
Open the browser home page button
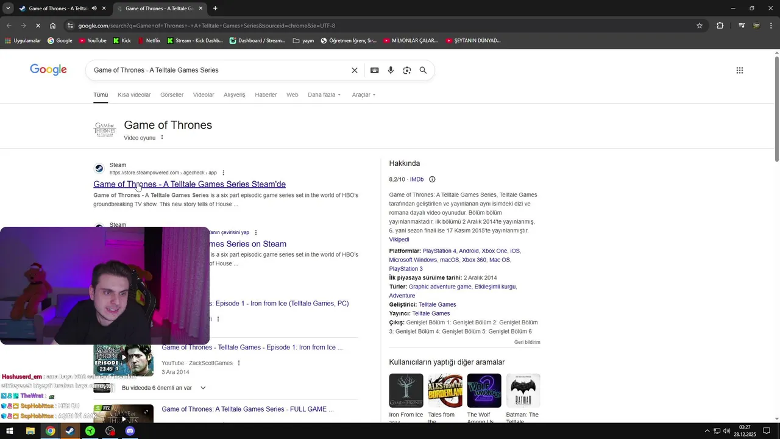(53, 26)
